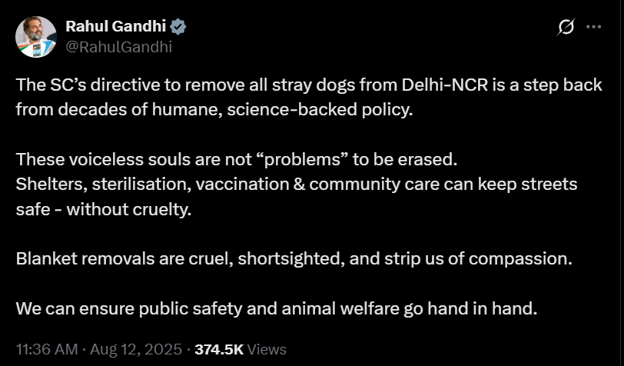Click Rahul Gandhi's profile avatar
The width and height of the screenshot is (624, 366).
(x=36, y=36)
